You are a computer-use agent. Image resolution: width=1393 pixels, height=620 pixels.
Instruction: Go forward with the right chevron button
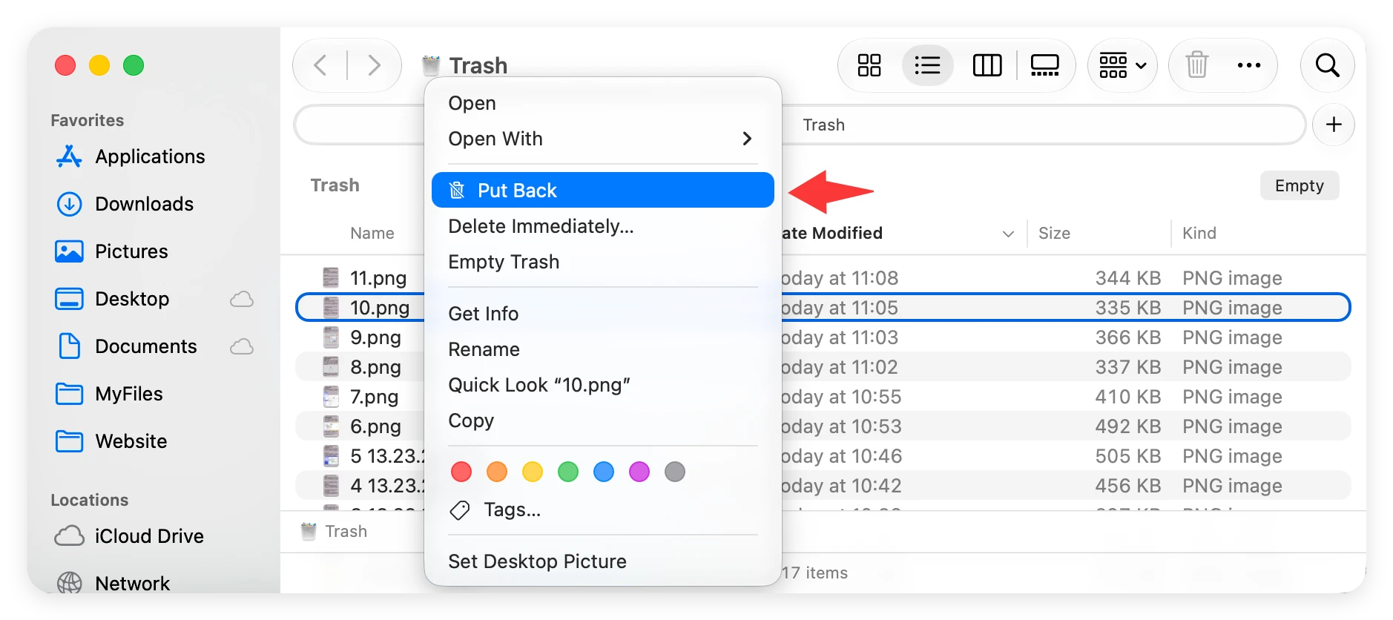375,65
